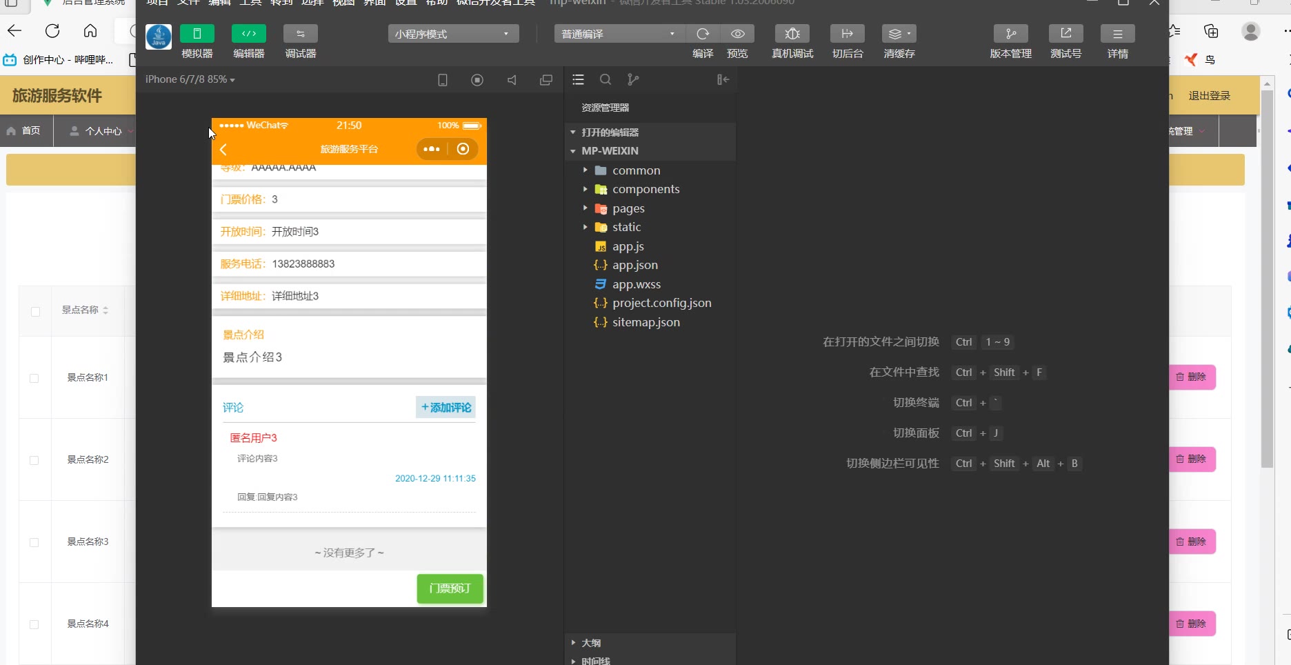Click the green 门票预订 booking button

point(450,588)
